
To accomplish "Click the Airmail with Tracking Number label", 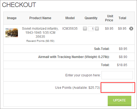I will (74, 57).
